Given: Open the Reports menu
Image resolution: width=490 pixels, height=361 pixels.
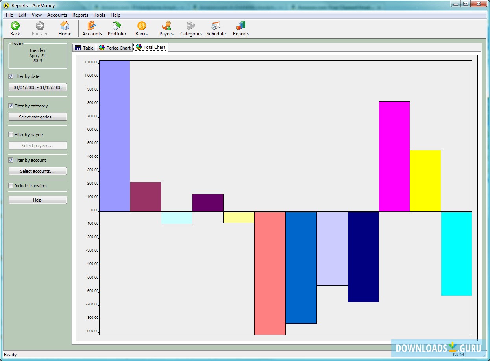Looking at the screenshot, I should [x=80, y=15].
